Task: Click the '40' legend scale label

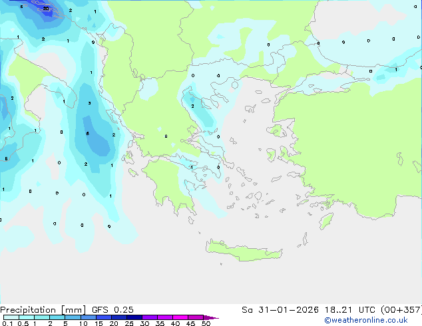Action: point(175,323)
